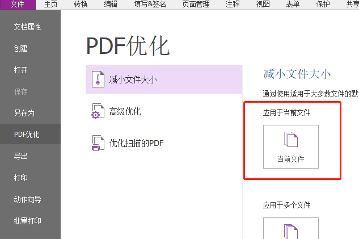This screenshot has height=239, width=359.
Task: Click the gear document icon for 高级优化
Action: (98, 111)
